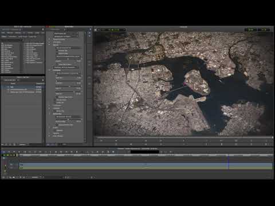Click the blue position indicator line in the timeline
Viewport: 275px width, 206px height.
(x=229, y=163)
